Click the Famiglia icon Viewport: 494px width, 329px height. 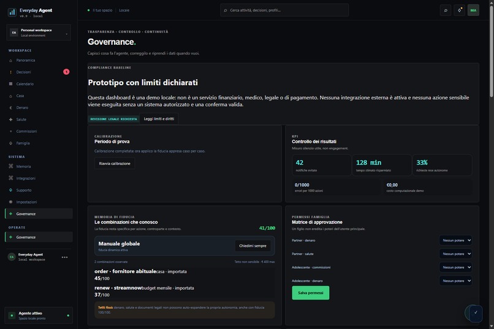click(10, 143)
